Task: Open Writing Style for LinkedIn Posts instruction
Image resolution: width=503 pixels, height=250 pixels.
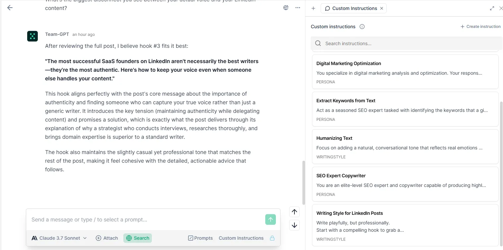Action: click(405, 225)
